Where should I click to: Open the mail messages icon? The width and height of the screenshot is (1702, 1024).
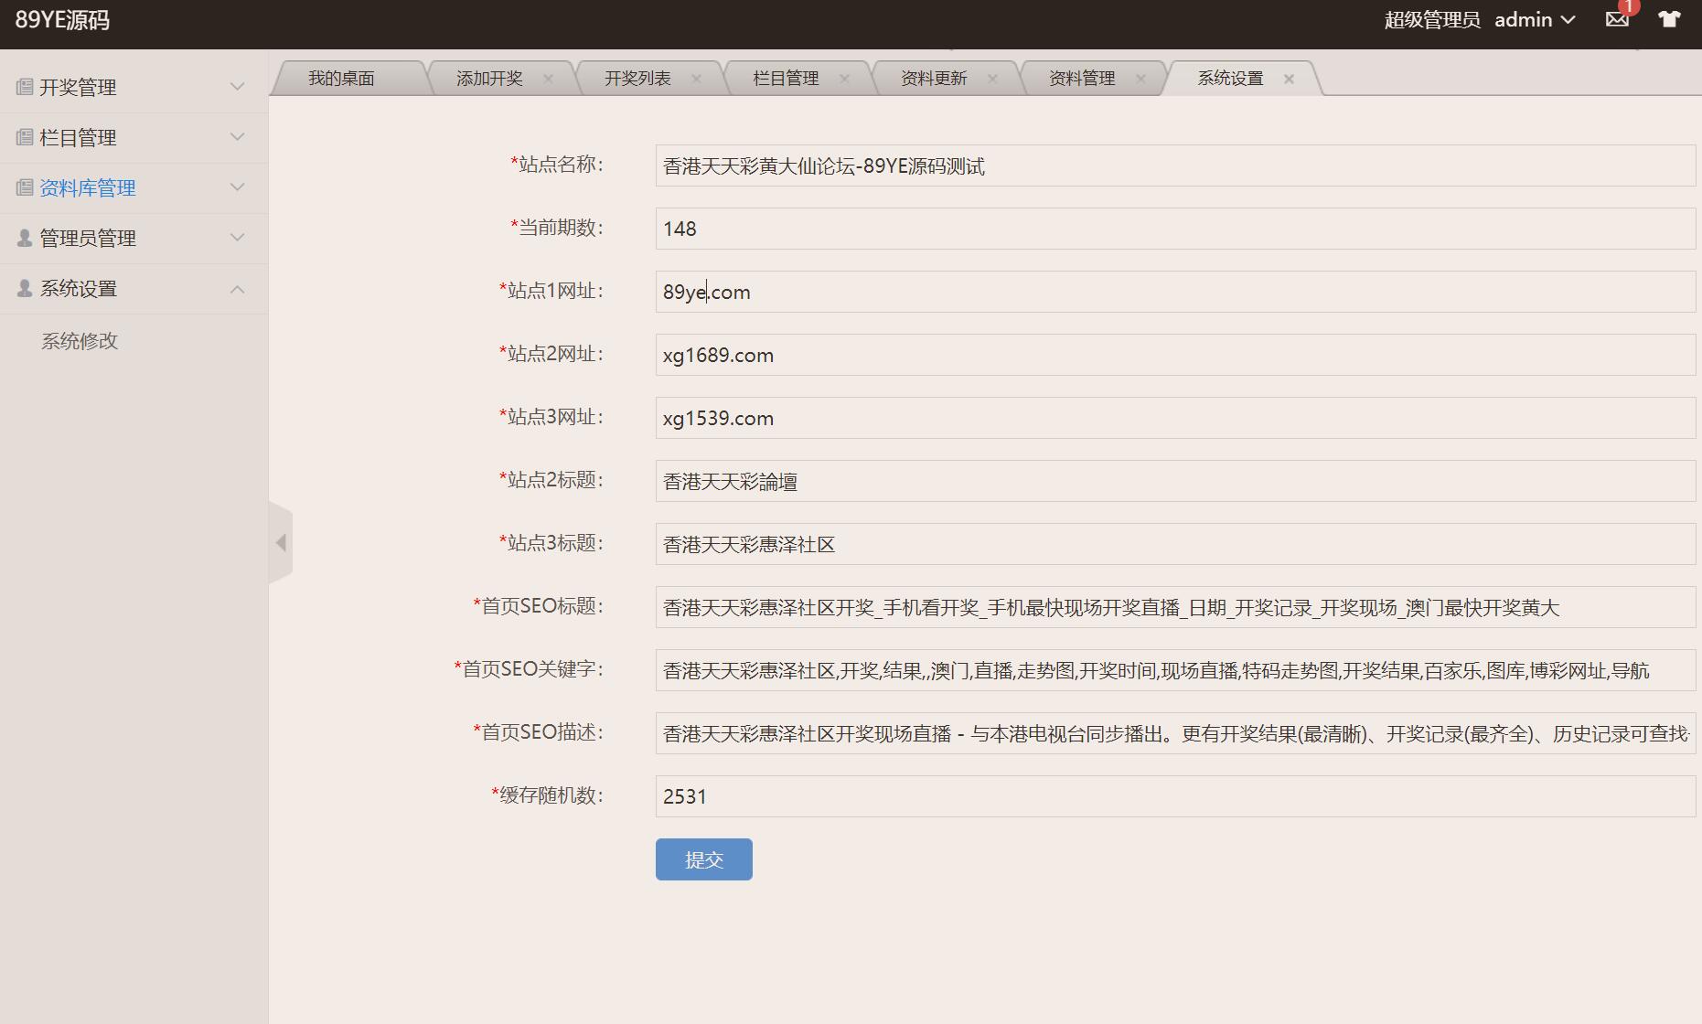pos(1617,19)
